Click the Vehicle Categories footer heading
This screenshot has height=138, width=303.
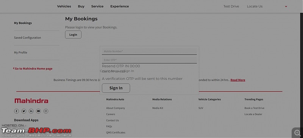(x=209, y=99)
